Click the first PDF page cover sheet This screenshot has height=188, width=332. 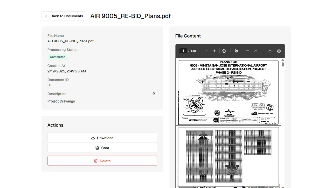(229, 92)
